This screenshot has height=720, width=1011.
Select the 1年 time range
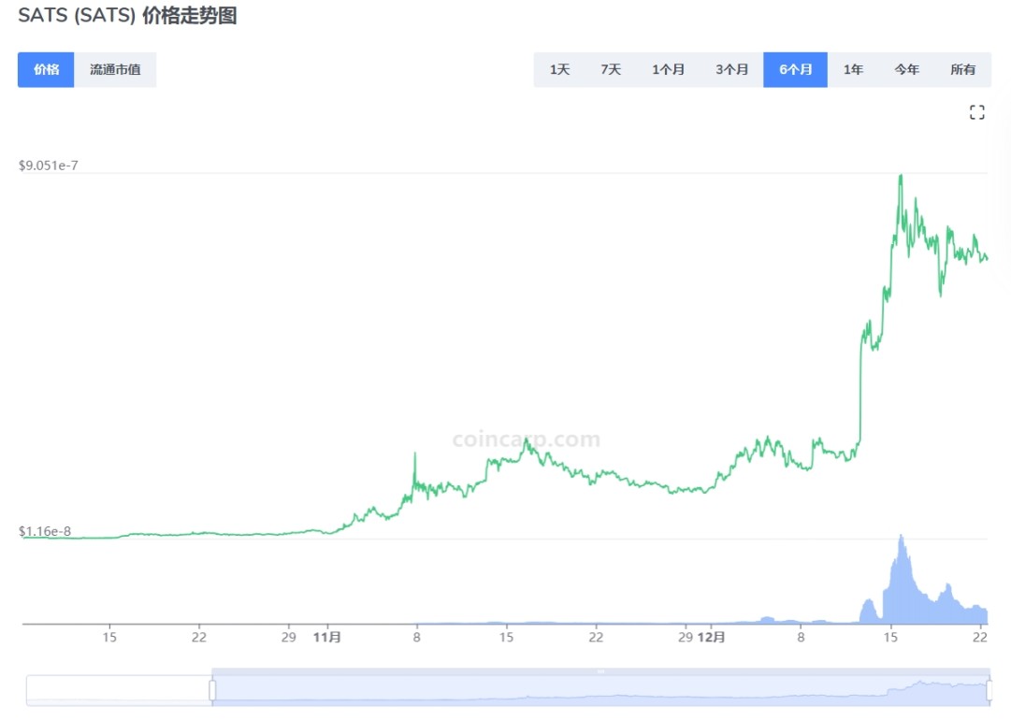pyautogui.click(x=852, y=69)
